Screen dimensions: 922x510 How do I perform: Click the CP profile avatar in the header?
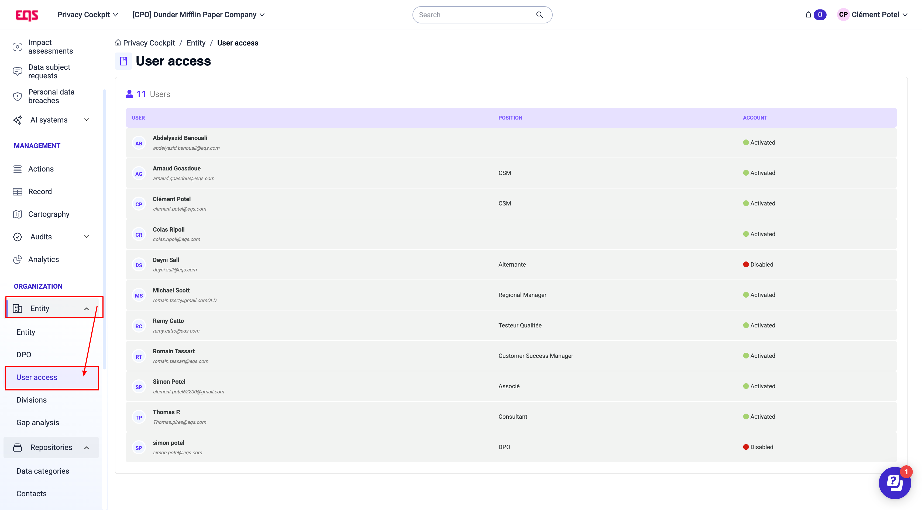(843, 15)
